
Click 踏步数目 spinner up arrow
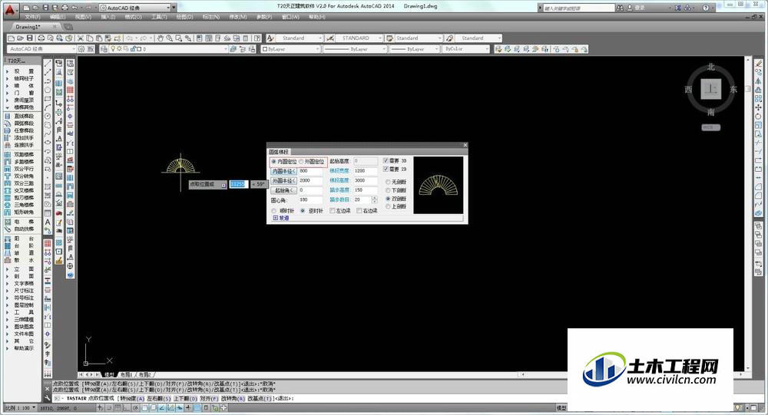tap(375, 198)
